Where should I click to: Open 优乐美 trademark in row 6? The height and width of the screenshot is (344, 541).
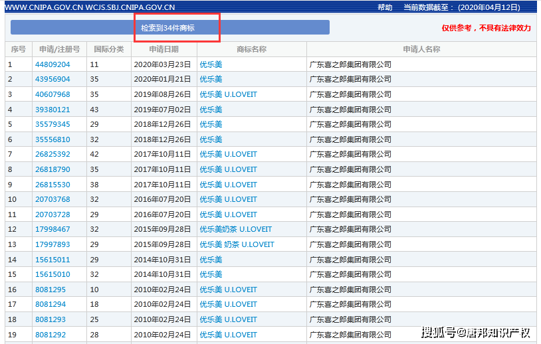(x=211, y=139)
